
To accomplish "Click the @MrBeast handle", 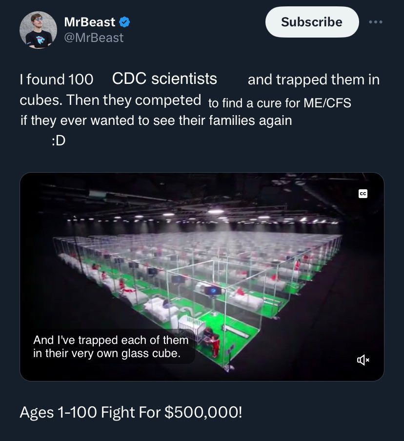I will (94, 37).
